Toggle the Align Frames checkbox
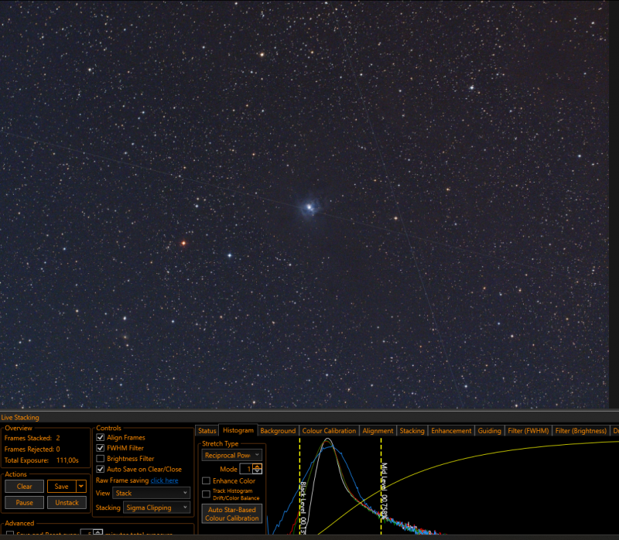Screen dimensions: 619x540 pyautogui.click(x=101, y=437)
